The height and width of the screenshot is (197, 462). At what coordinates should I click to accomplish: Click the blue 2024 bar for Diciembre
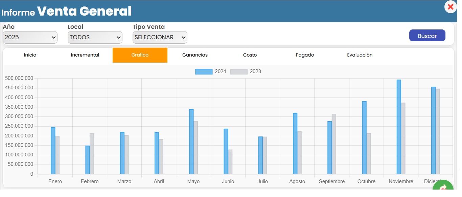[x=433, y=131]
